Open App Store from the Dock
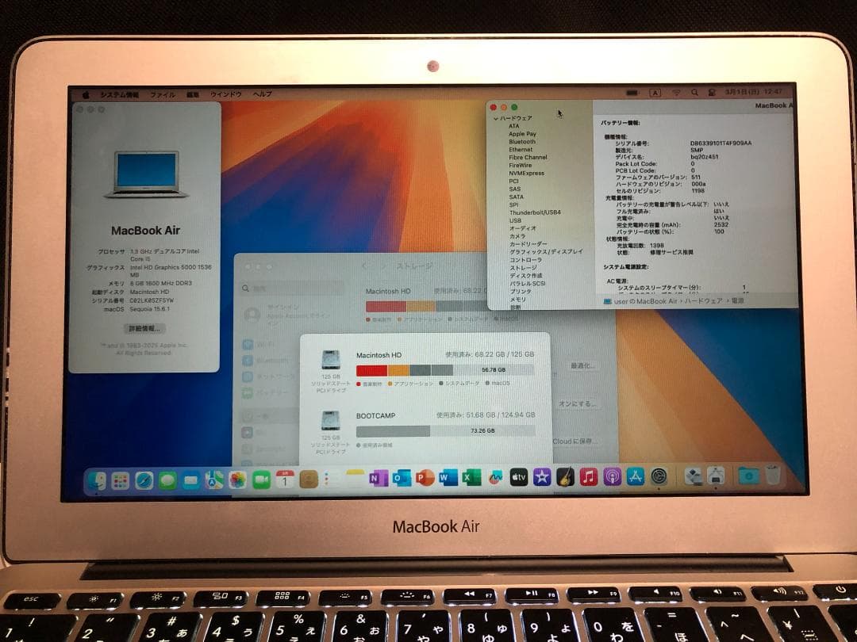The image size is (857, 642). tap(636, 476)
